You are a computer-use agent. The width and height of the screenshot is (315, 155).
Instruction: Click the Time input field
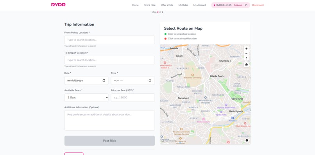pyautogui.click(x=133, y=80)
